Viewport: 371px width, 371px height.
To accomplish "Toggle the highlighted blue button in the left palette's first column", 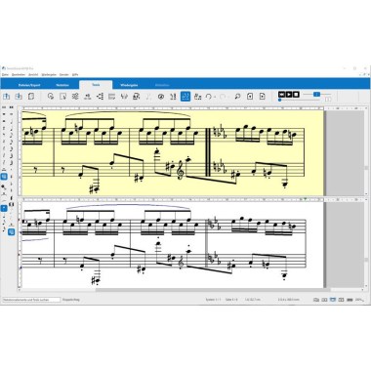I will pos(4,177).
